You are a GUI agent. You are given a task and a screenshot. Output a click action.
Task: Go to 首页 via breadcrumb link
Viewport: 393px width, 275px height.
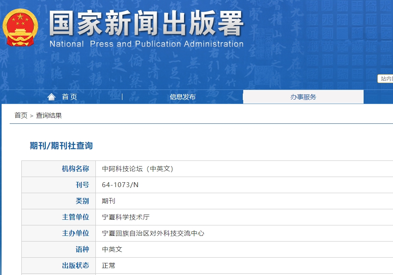coord(21,115)
